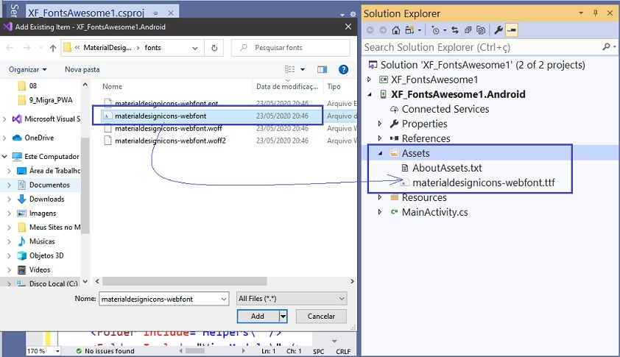Change view layout icon in dialog
The height and width of the screenshot is (357, 620).
tap(290, 70)
